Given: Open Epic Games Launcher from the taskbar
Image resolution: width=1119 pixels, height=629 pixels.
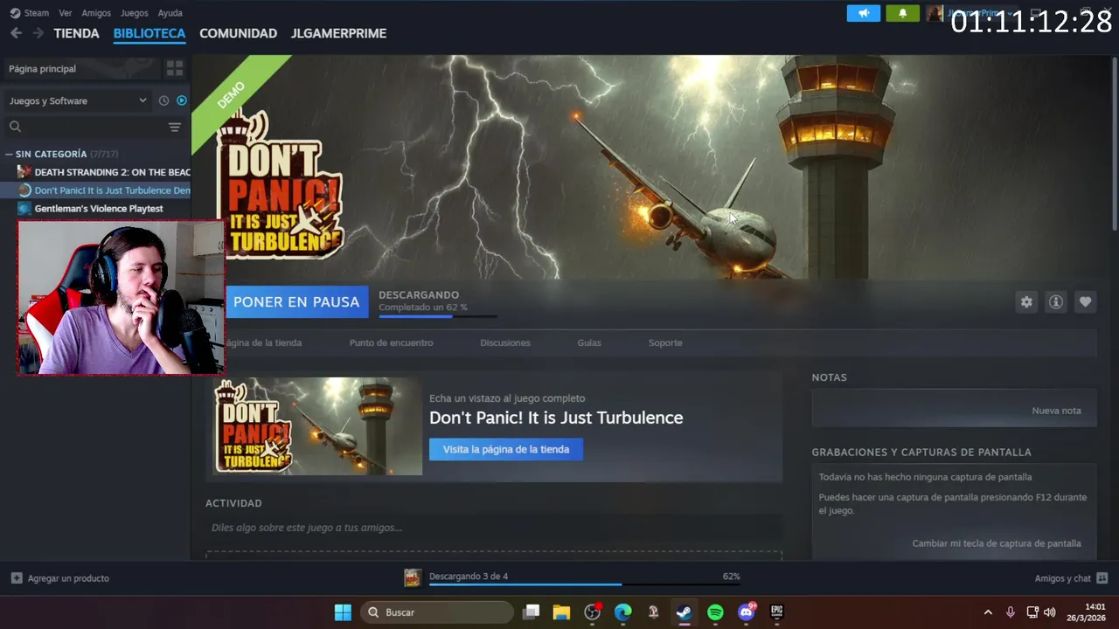Looking at the screenshot, I should coord(776,612).
